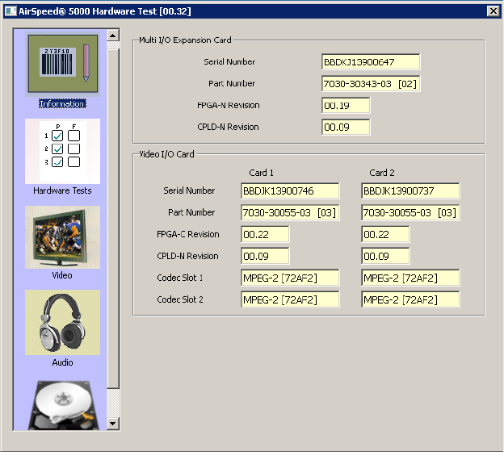This screenshot has width=504, height=452.
Task: Click Video I/O CPLD-N Revision label
Action: pyautogui.click(x=187, y=256)
